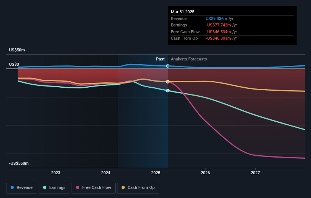The height and width of the screenshot is (198, 311).
Task: Click the US$0 y-axis label
Action: pyautogui.click(x=14, y=65)
